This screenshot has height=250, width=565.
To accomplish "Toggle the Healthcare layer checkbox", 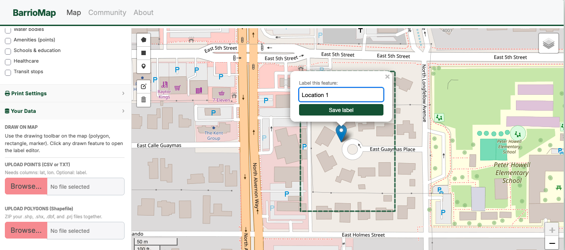I will (8, 62).
